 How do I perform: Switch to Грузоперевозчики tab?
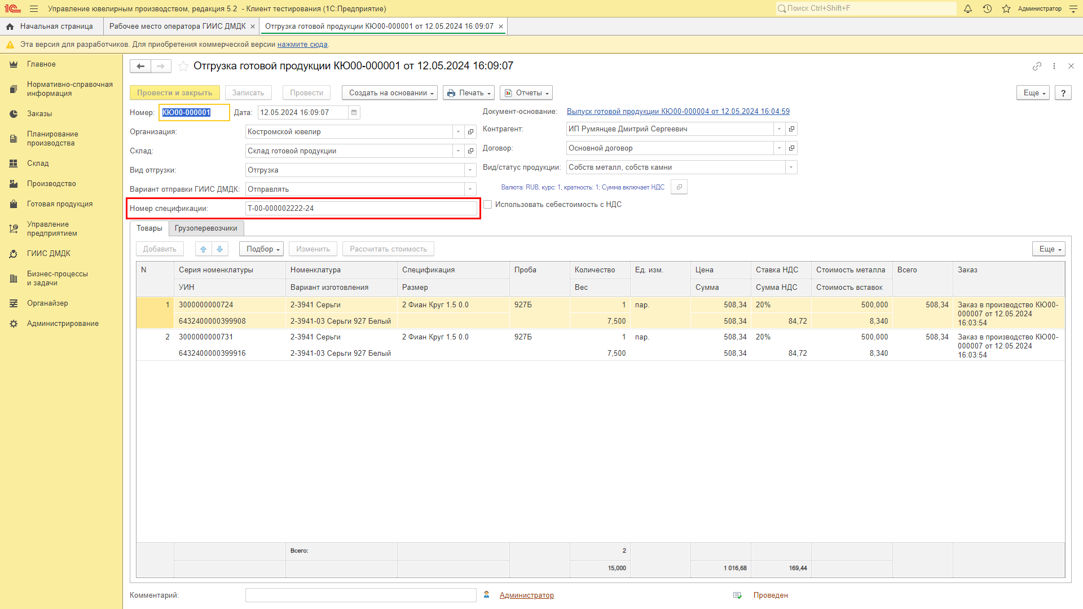(x=206, y=228)
